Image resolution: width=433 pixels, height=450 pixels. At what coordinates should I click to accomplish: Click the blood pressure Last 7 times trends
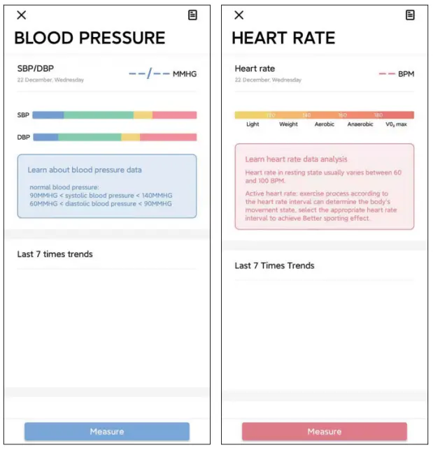pos(55,254)
